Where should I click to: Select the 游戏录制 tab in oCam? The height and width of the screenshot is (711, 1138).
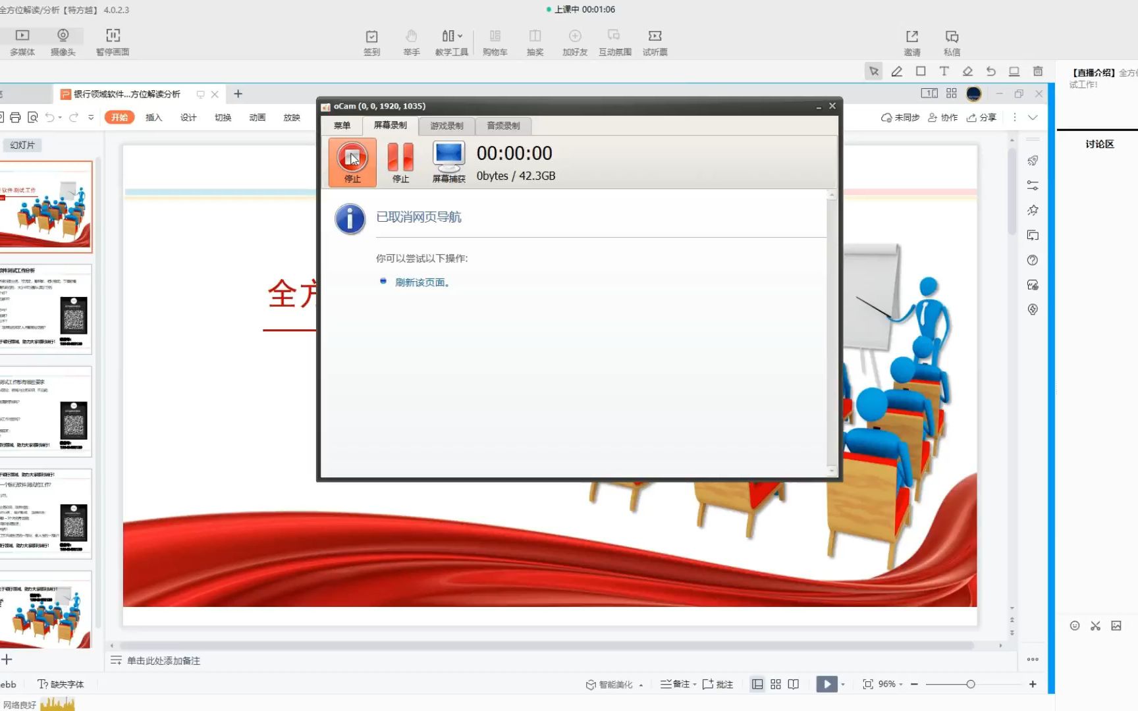point(447,126)
